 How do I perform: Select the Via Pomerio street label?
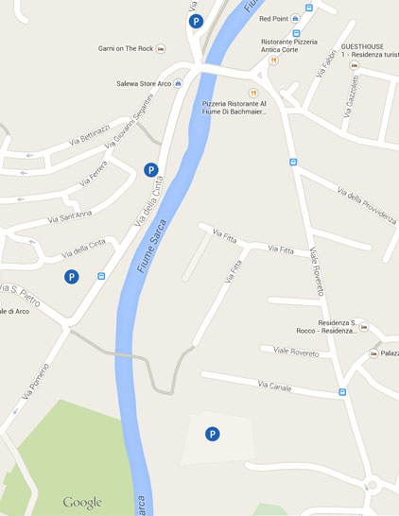point(35,382)
